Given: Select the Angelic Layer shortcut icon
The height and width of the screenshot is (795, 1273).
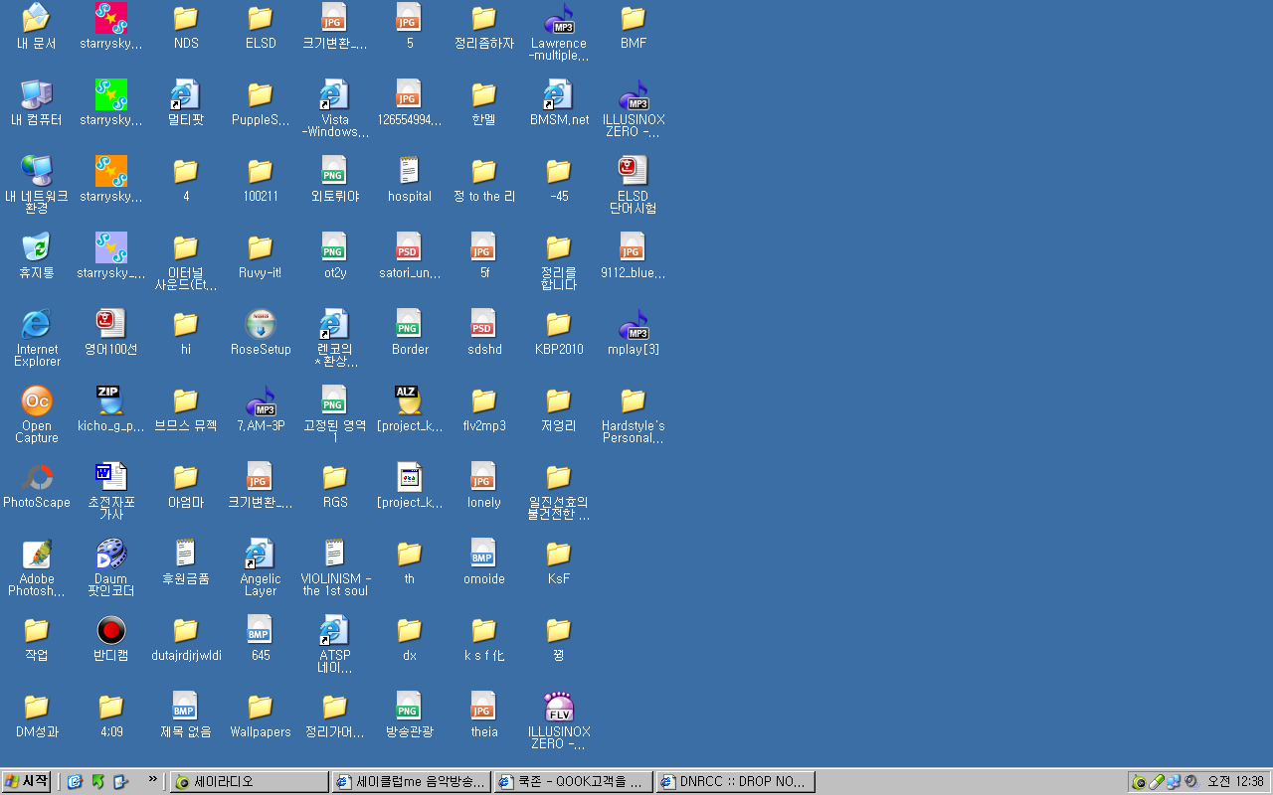Looking at the screenshot, I should click(261, 555).
